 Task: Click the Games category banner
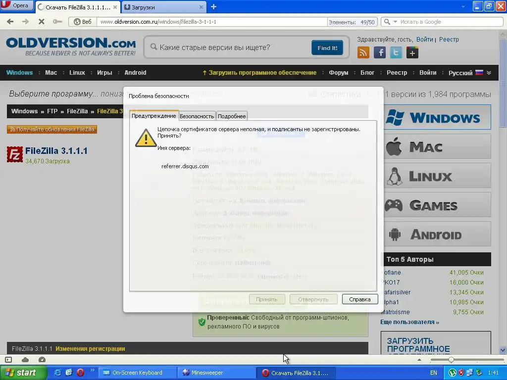coord(437,204)
